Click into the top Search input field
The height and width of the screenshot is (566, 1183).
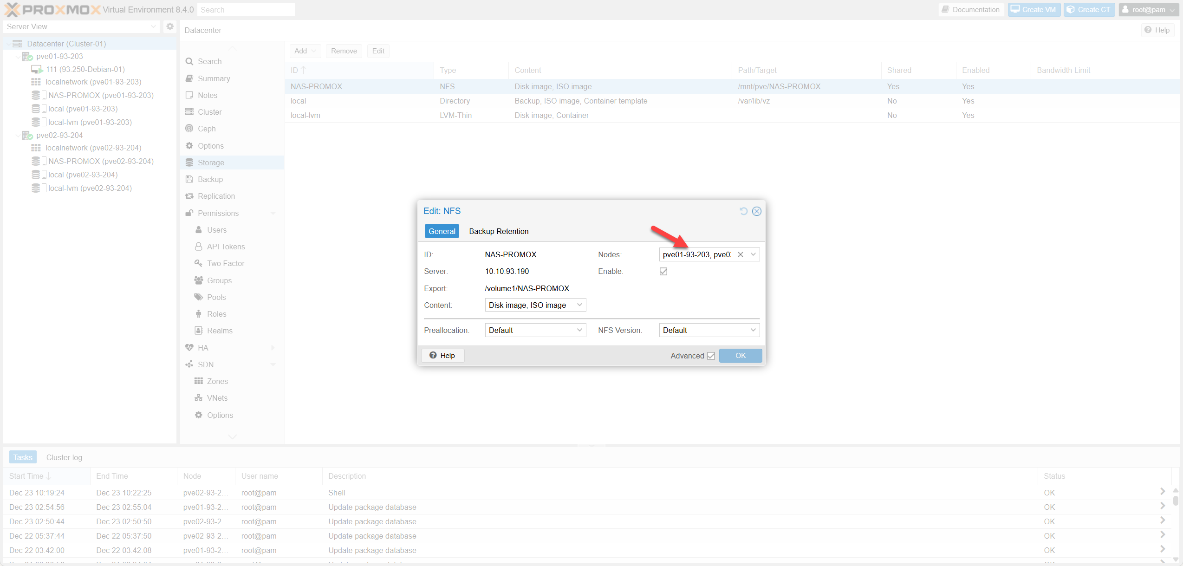(246, 10)
